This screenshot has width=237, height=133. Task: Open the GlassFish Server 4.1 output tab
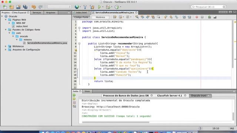171,96
